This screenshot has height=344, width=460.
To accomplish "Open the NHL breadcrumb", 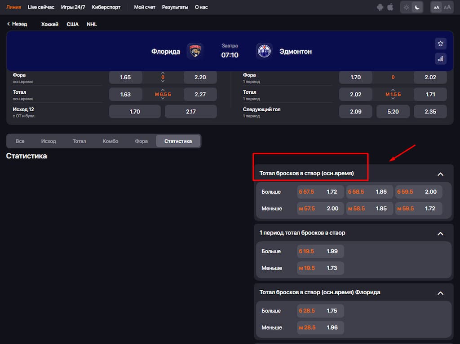I will pos(92,24).
